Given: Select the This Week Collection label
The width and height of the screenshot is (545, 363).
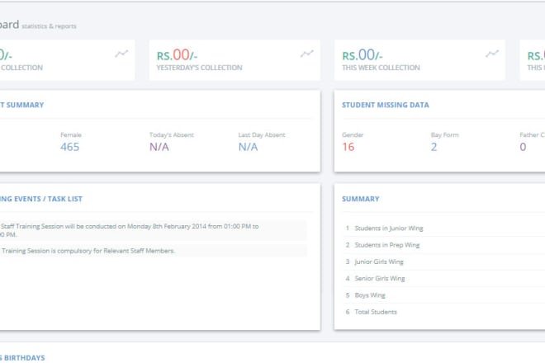Looking at the screenshot, I should [x=381, y=68].
